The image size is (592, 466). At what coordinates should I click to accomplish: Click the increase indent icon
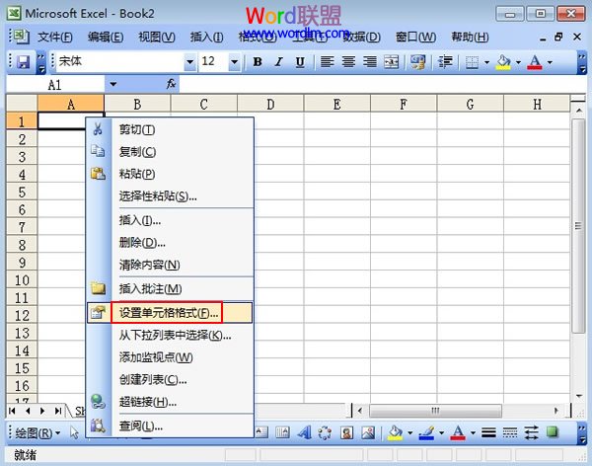[445, 61]
